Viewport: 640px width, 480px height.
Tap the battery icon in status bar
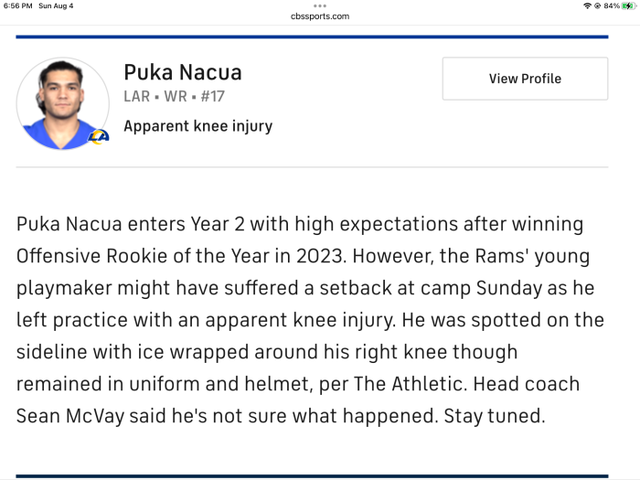(628, 6)
